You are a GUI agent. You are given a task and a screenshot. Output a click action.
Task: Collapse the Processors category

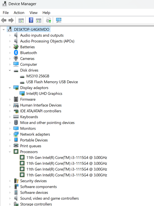click(x=10, y=152)
